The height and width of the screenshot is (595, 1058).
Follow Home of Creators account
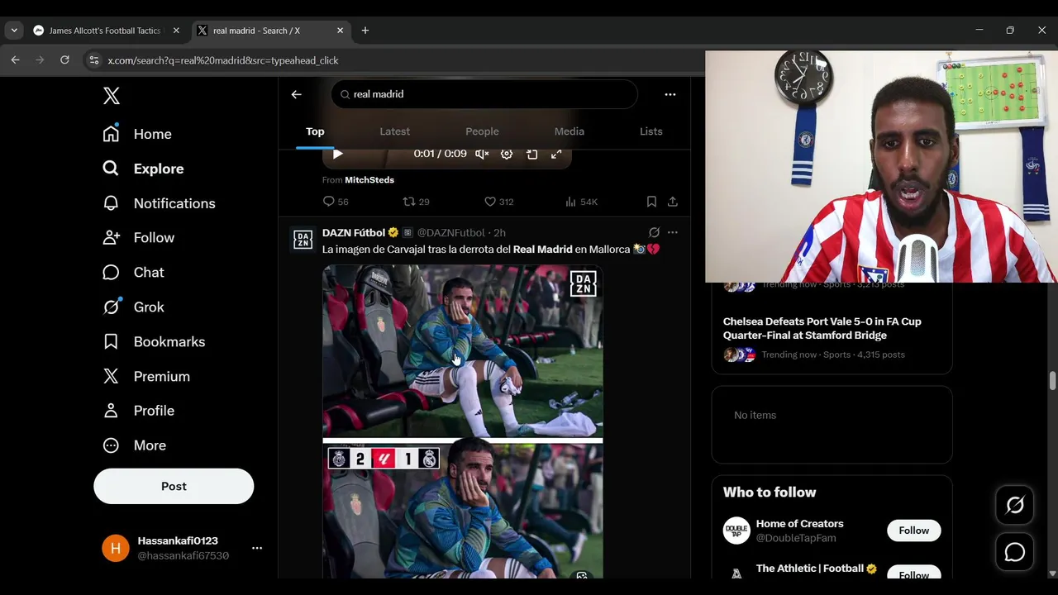pos(914,531)
